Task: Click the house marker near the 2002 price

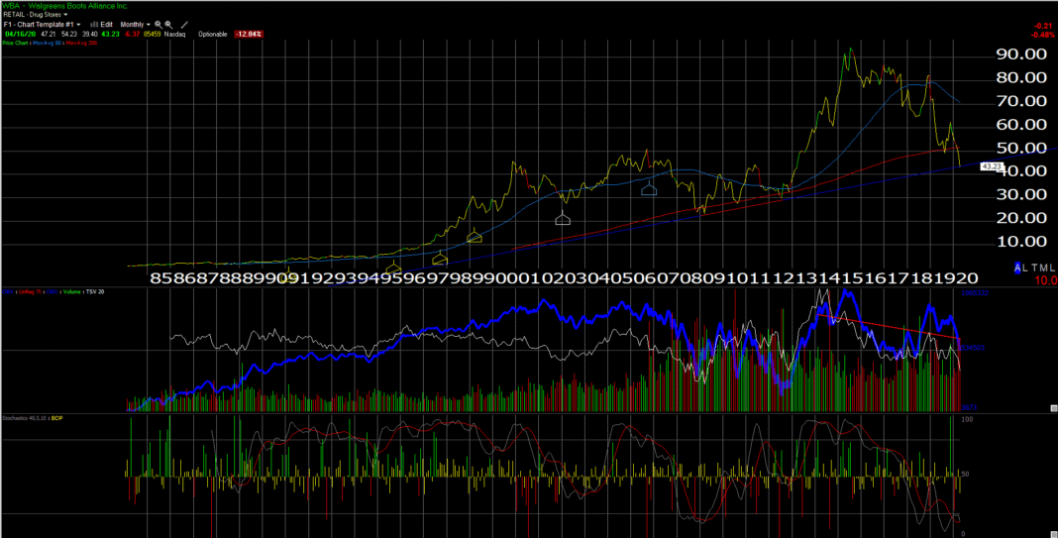Action: coord(564,218)
